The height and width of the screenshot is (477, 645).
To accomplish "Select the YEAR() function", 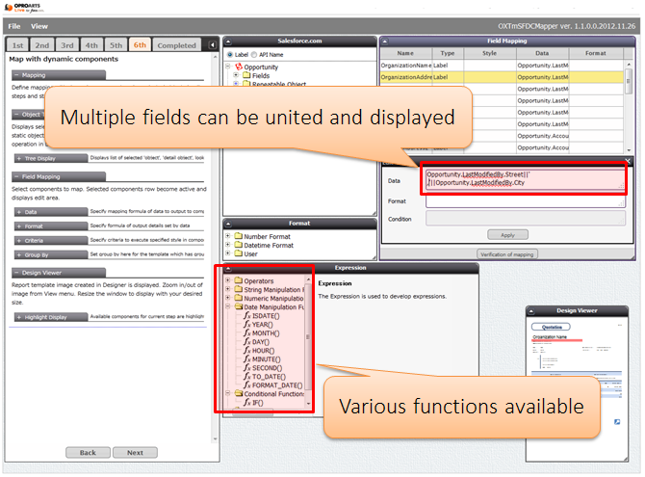I will (258, 325).
